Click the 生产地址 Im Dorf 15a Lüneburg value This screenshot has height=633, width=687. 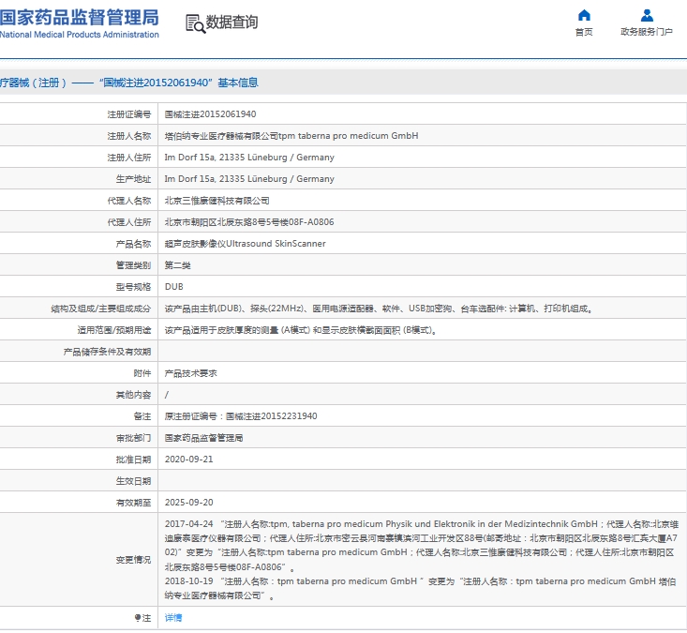(249, 179)
